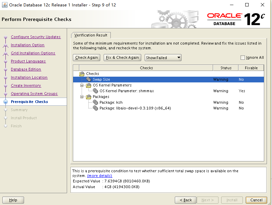Select the Package: ksh row
Viewport: 272px width, 205px height.
click(x=168, y=102)
